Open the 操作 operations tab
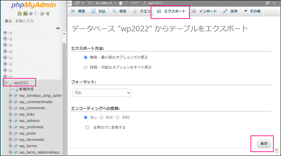 [230, 11]
